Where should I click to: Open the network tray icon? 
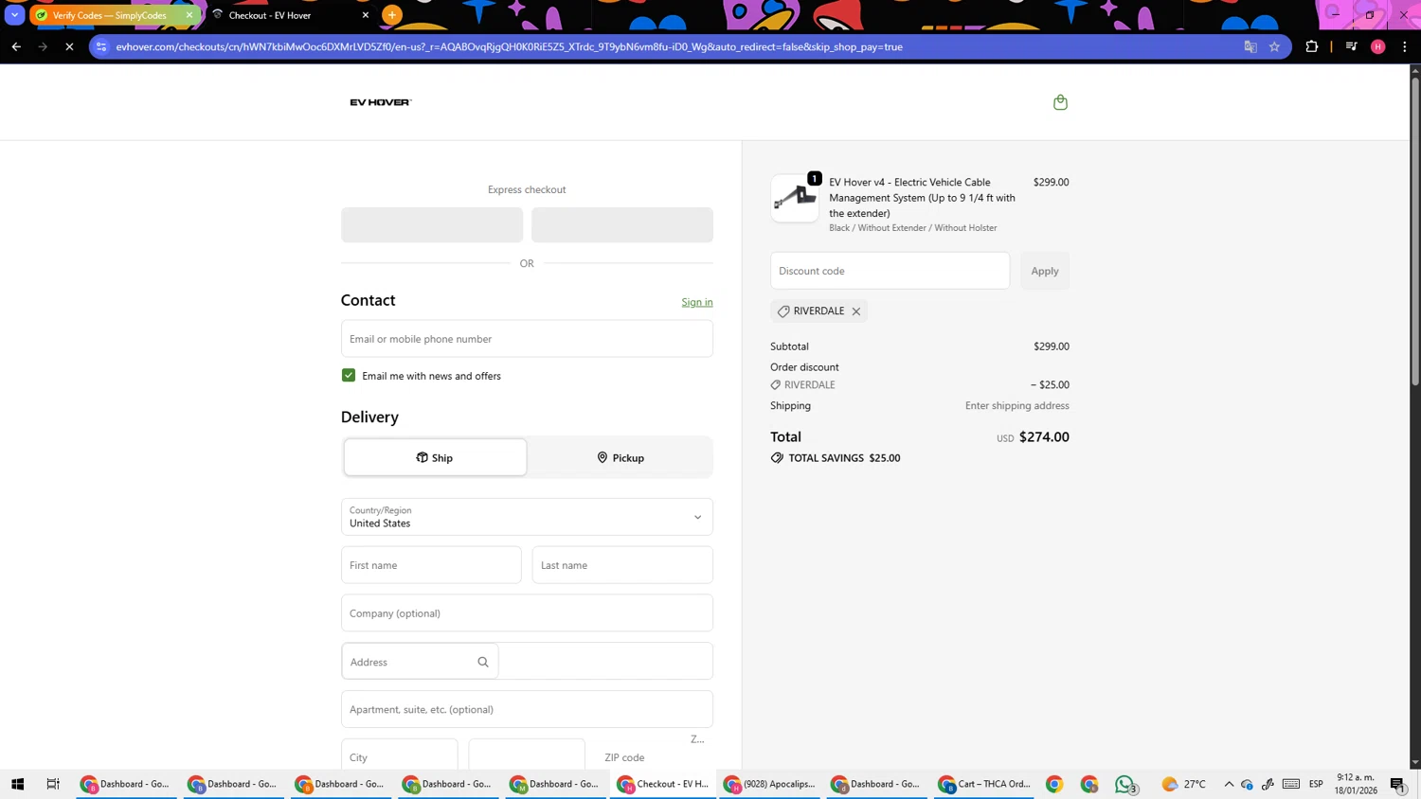(x=1248, y=784)
